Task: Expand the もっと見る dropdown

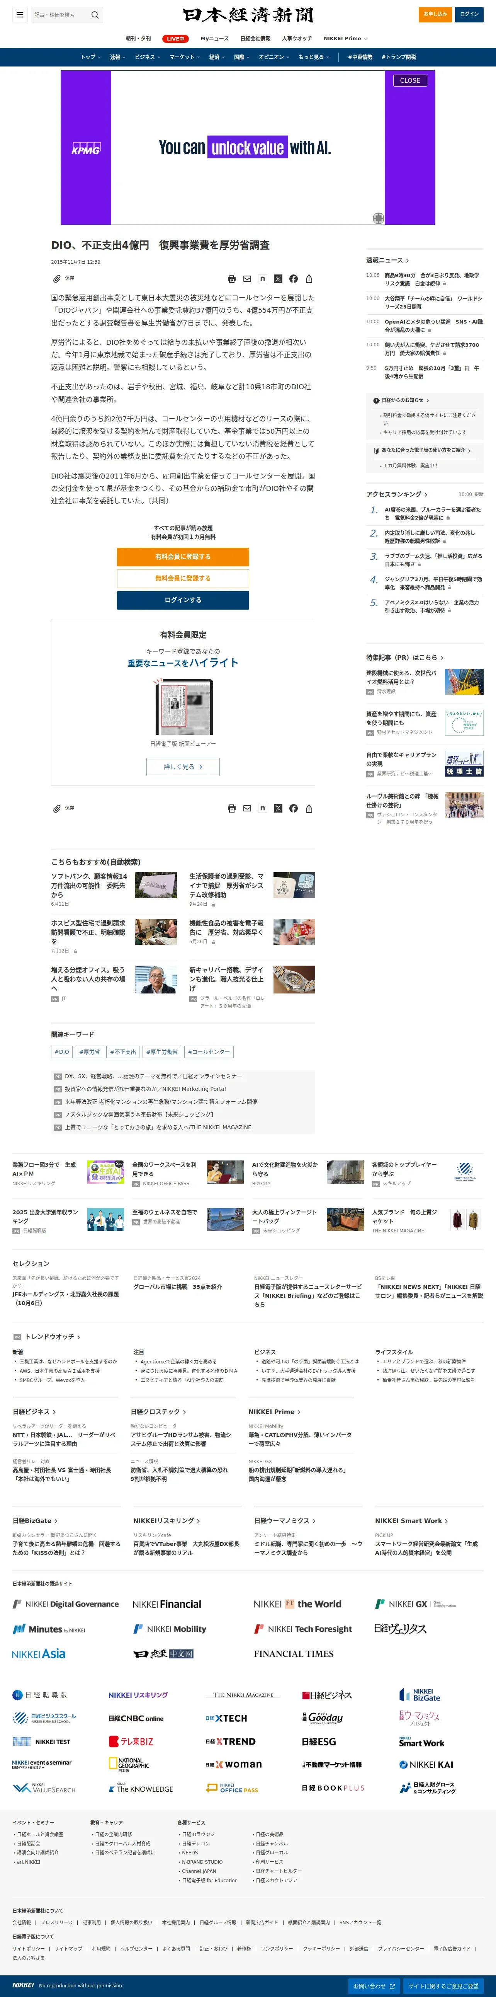Action: (x=314, y=57)
